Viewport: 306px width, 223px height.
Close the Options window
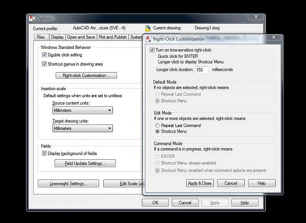point(256,17)
